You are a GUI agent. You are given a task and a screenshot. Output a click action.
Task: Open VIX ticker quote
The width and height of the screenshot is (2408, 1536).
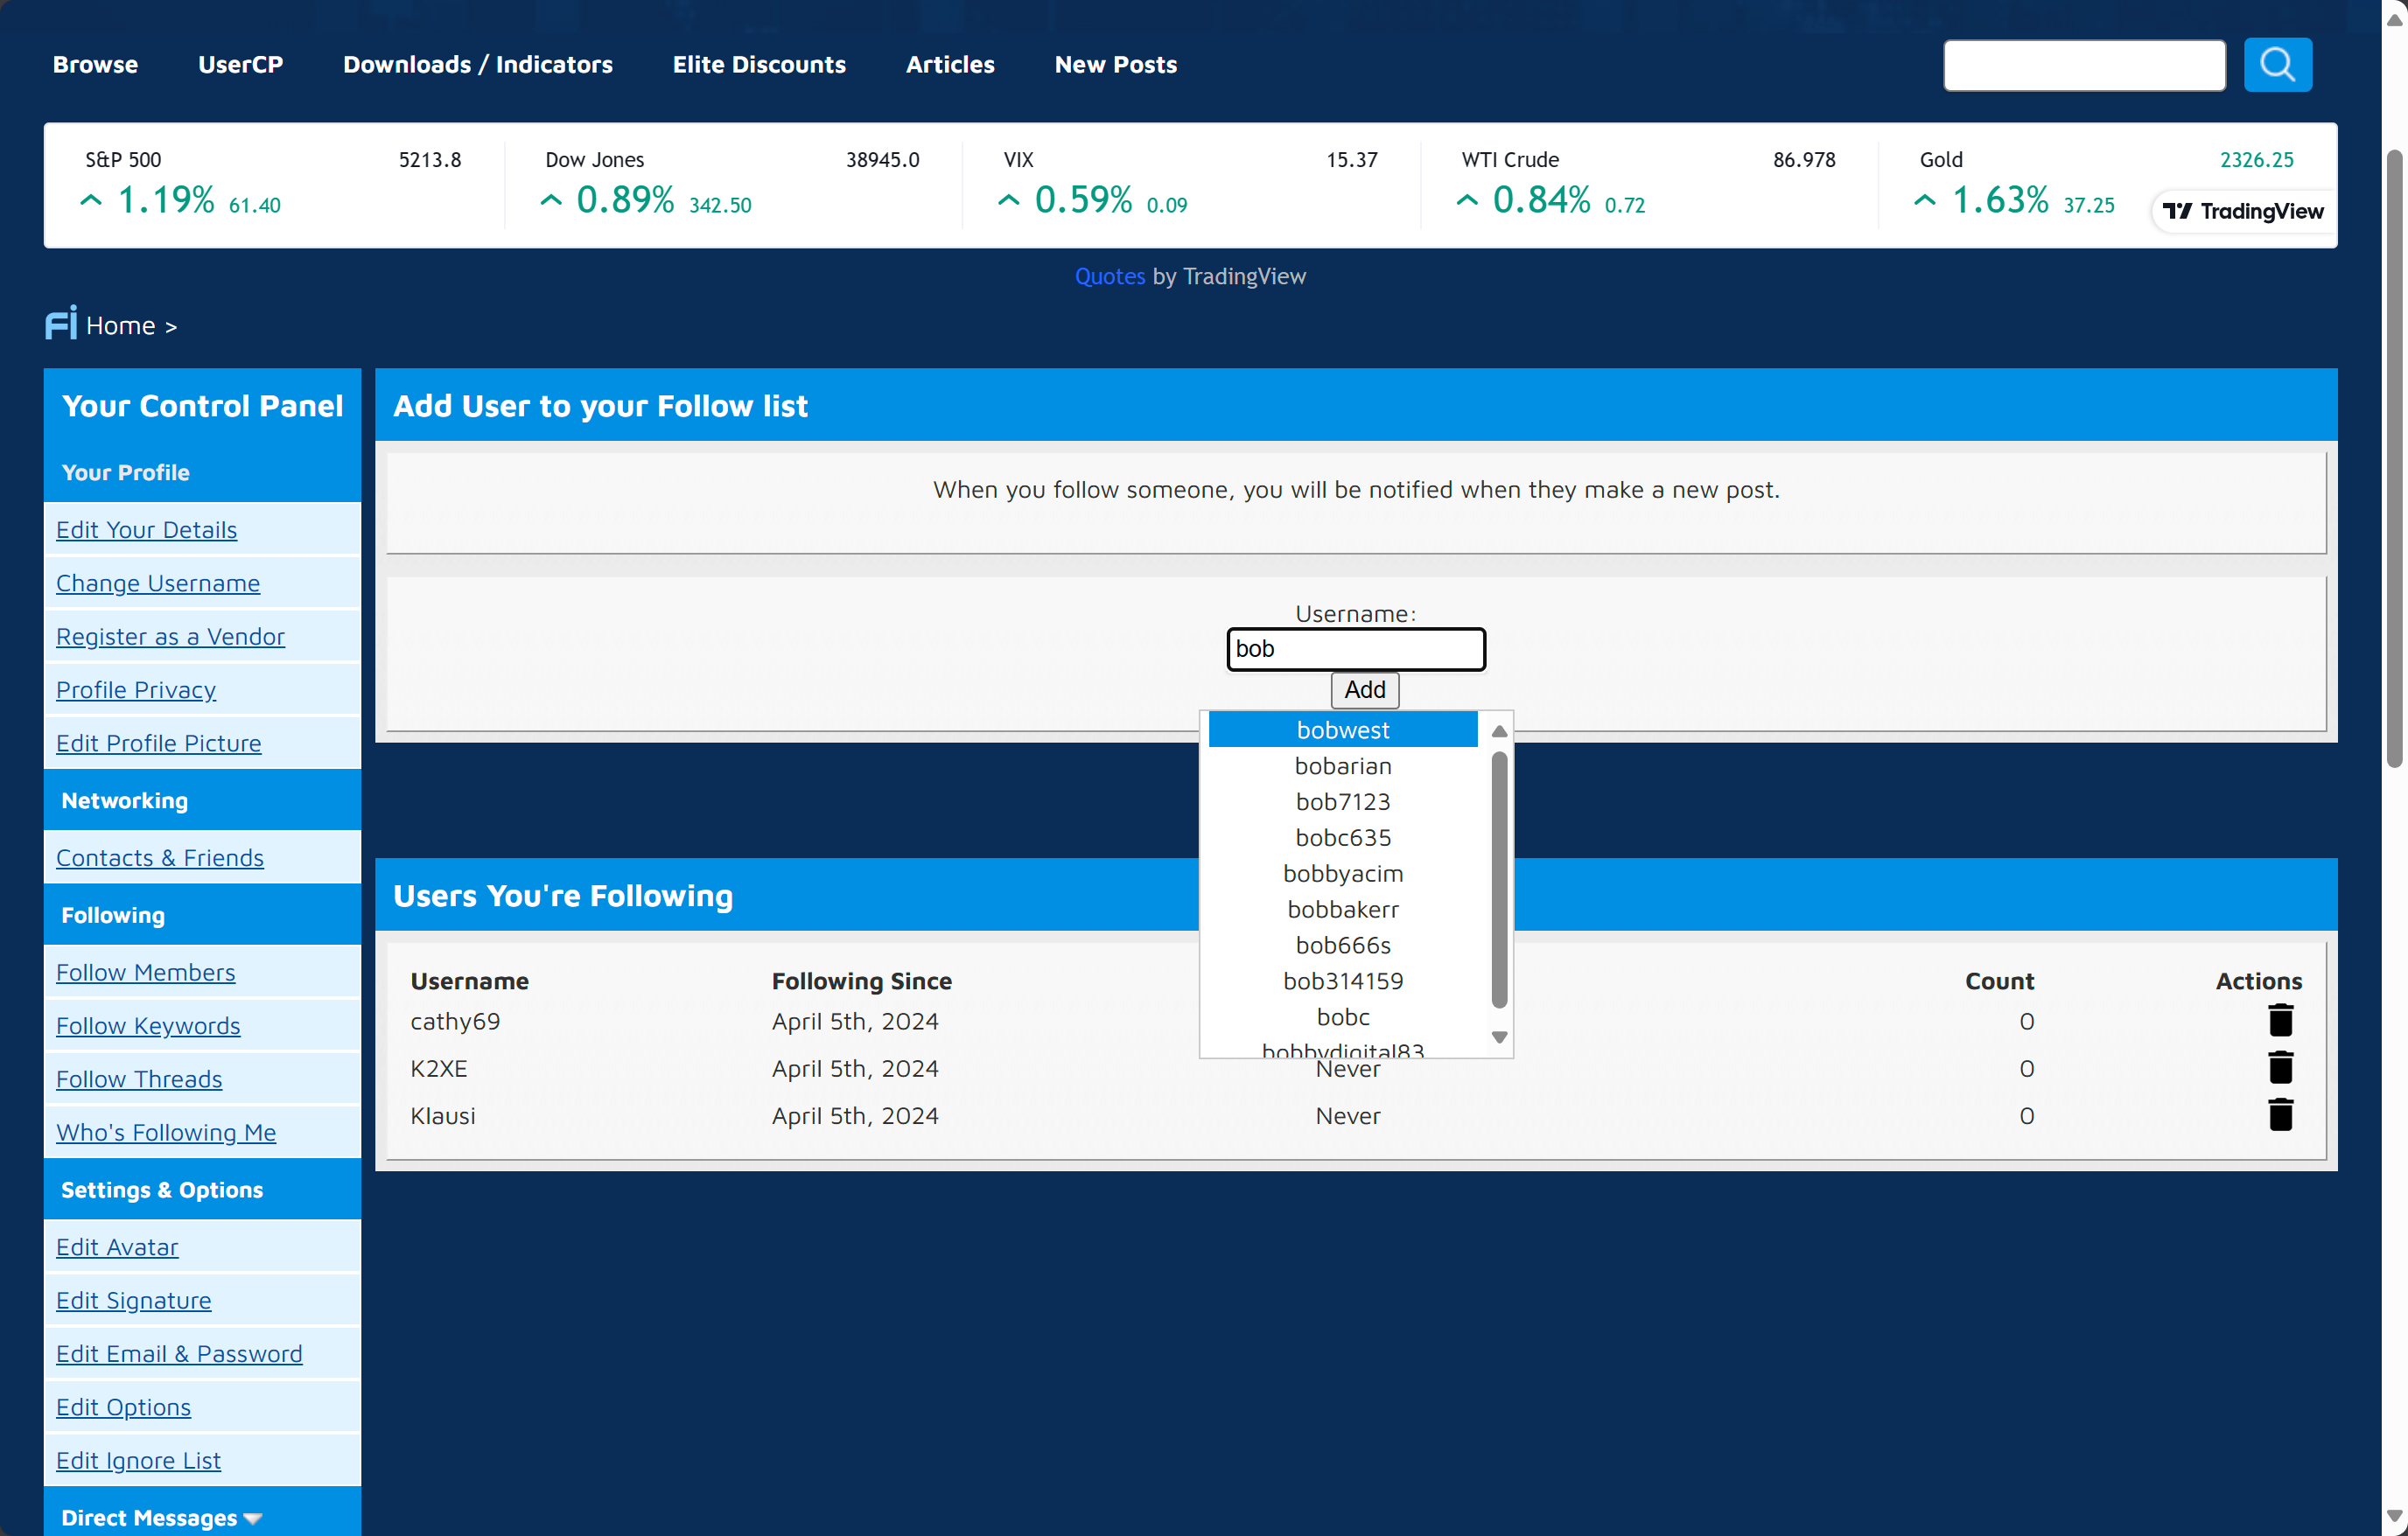click(x=1190, y=184)
